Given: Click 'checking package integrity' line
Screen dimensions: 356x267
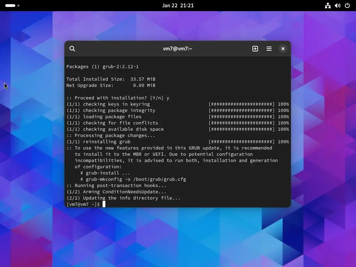Looking at the screenshot, I should click(x=111, y=110).
